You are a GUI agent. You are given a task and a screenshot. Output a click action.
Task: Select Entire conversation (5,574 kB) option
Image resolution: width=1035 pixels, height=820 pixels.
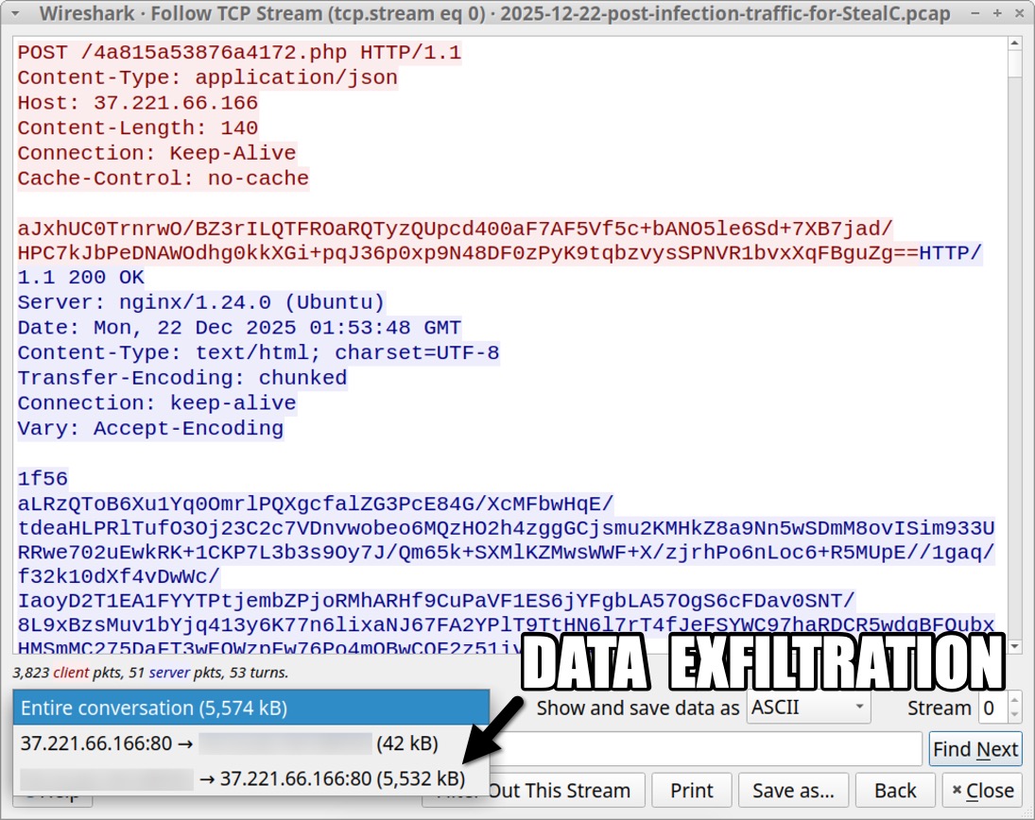(251, 708)
